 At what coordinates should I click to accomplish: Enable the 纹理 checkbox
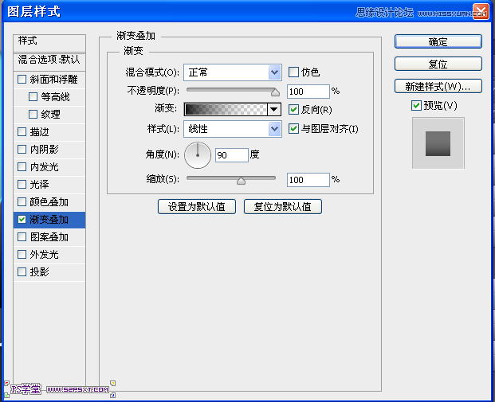click(33, 114)
